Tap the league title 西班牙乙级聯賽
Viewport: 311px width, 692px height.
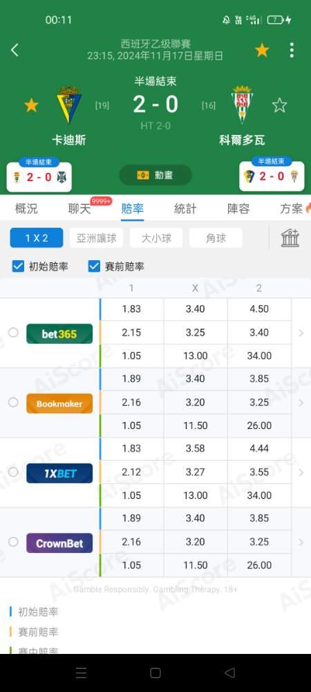coord(155,44)
